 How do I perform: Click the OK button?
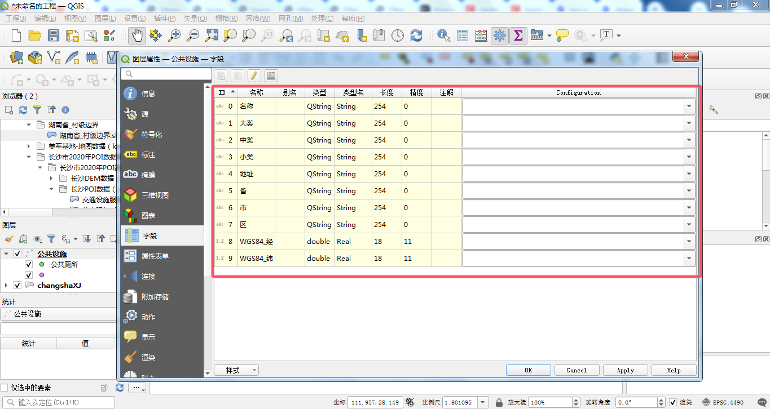(x=529, y=370)
